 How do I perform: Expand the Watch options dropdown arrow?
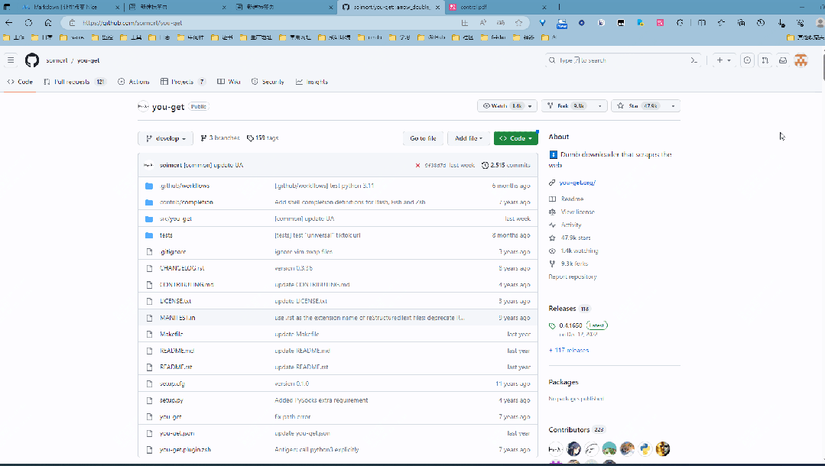530,105
